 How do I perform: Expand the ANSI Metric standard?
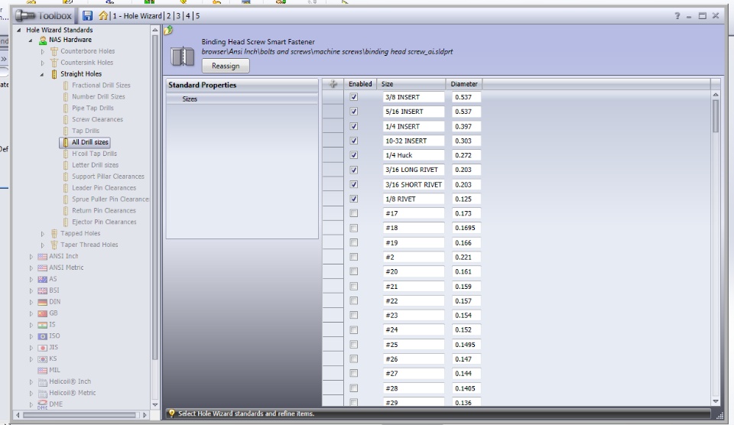tap(31, 268)
